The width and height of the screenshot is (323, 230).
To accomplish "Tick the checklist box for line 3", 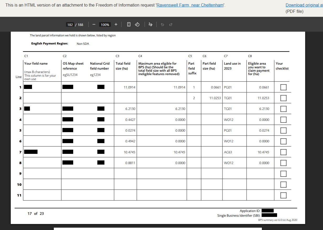I will (283, 109).
